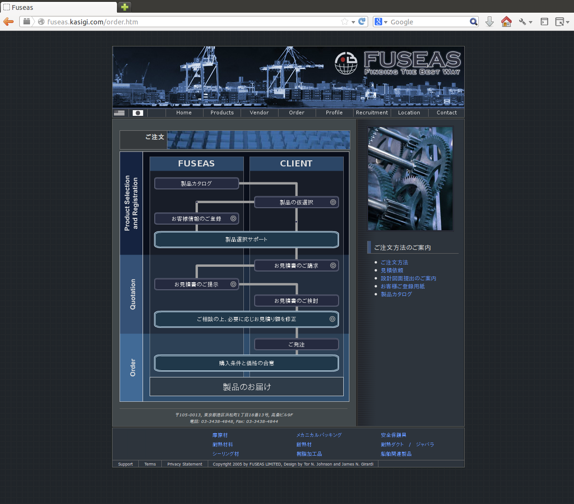Click the Google search magnifier icon
This screenshot has width=574, height=504.
click(473, 22)
